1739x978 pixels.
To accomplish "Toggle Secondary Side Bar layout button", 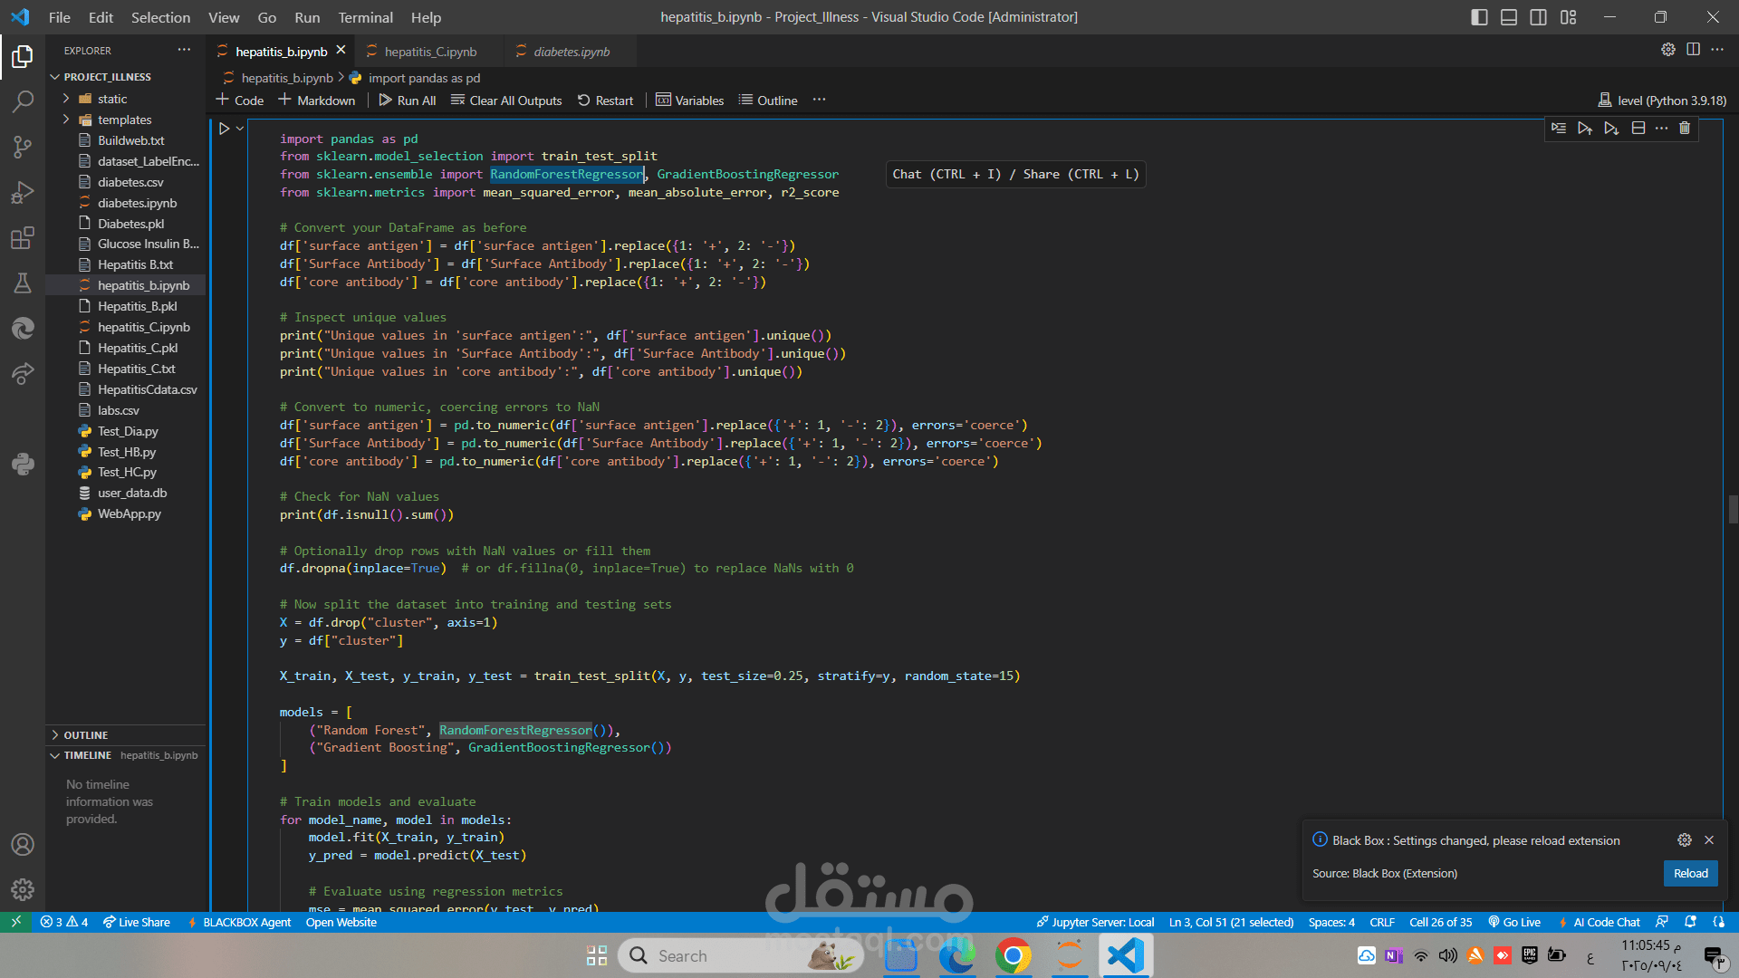I will pyautogui.click(x=1538, y=17).
